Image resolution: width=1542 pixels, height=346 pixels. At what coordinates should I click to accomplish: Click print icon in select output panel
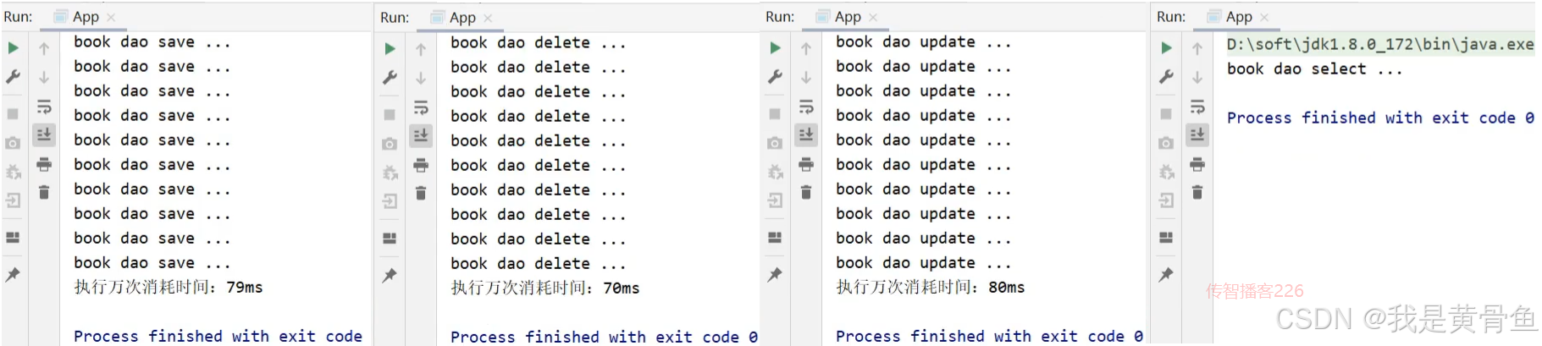tap(1197, 164)
